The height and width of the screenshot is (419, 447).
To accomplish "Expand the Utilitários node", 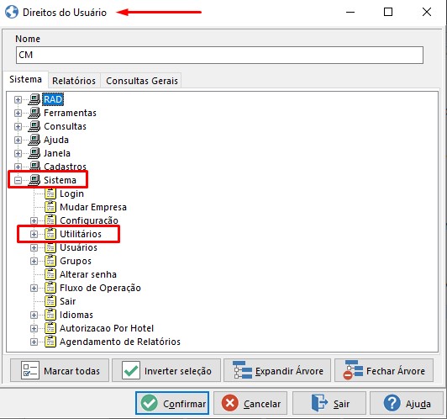I will click(34, 235).
